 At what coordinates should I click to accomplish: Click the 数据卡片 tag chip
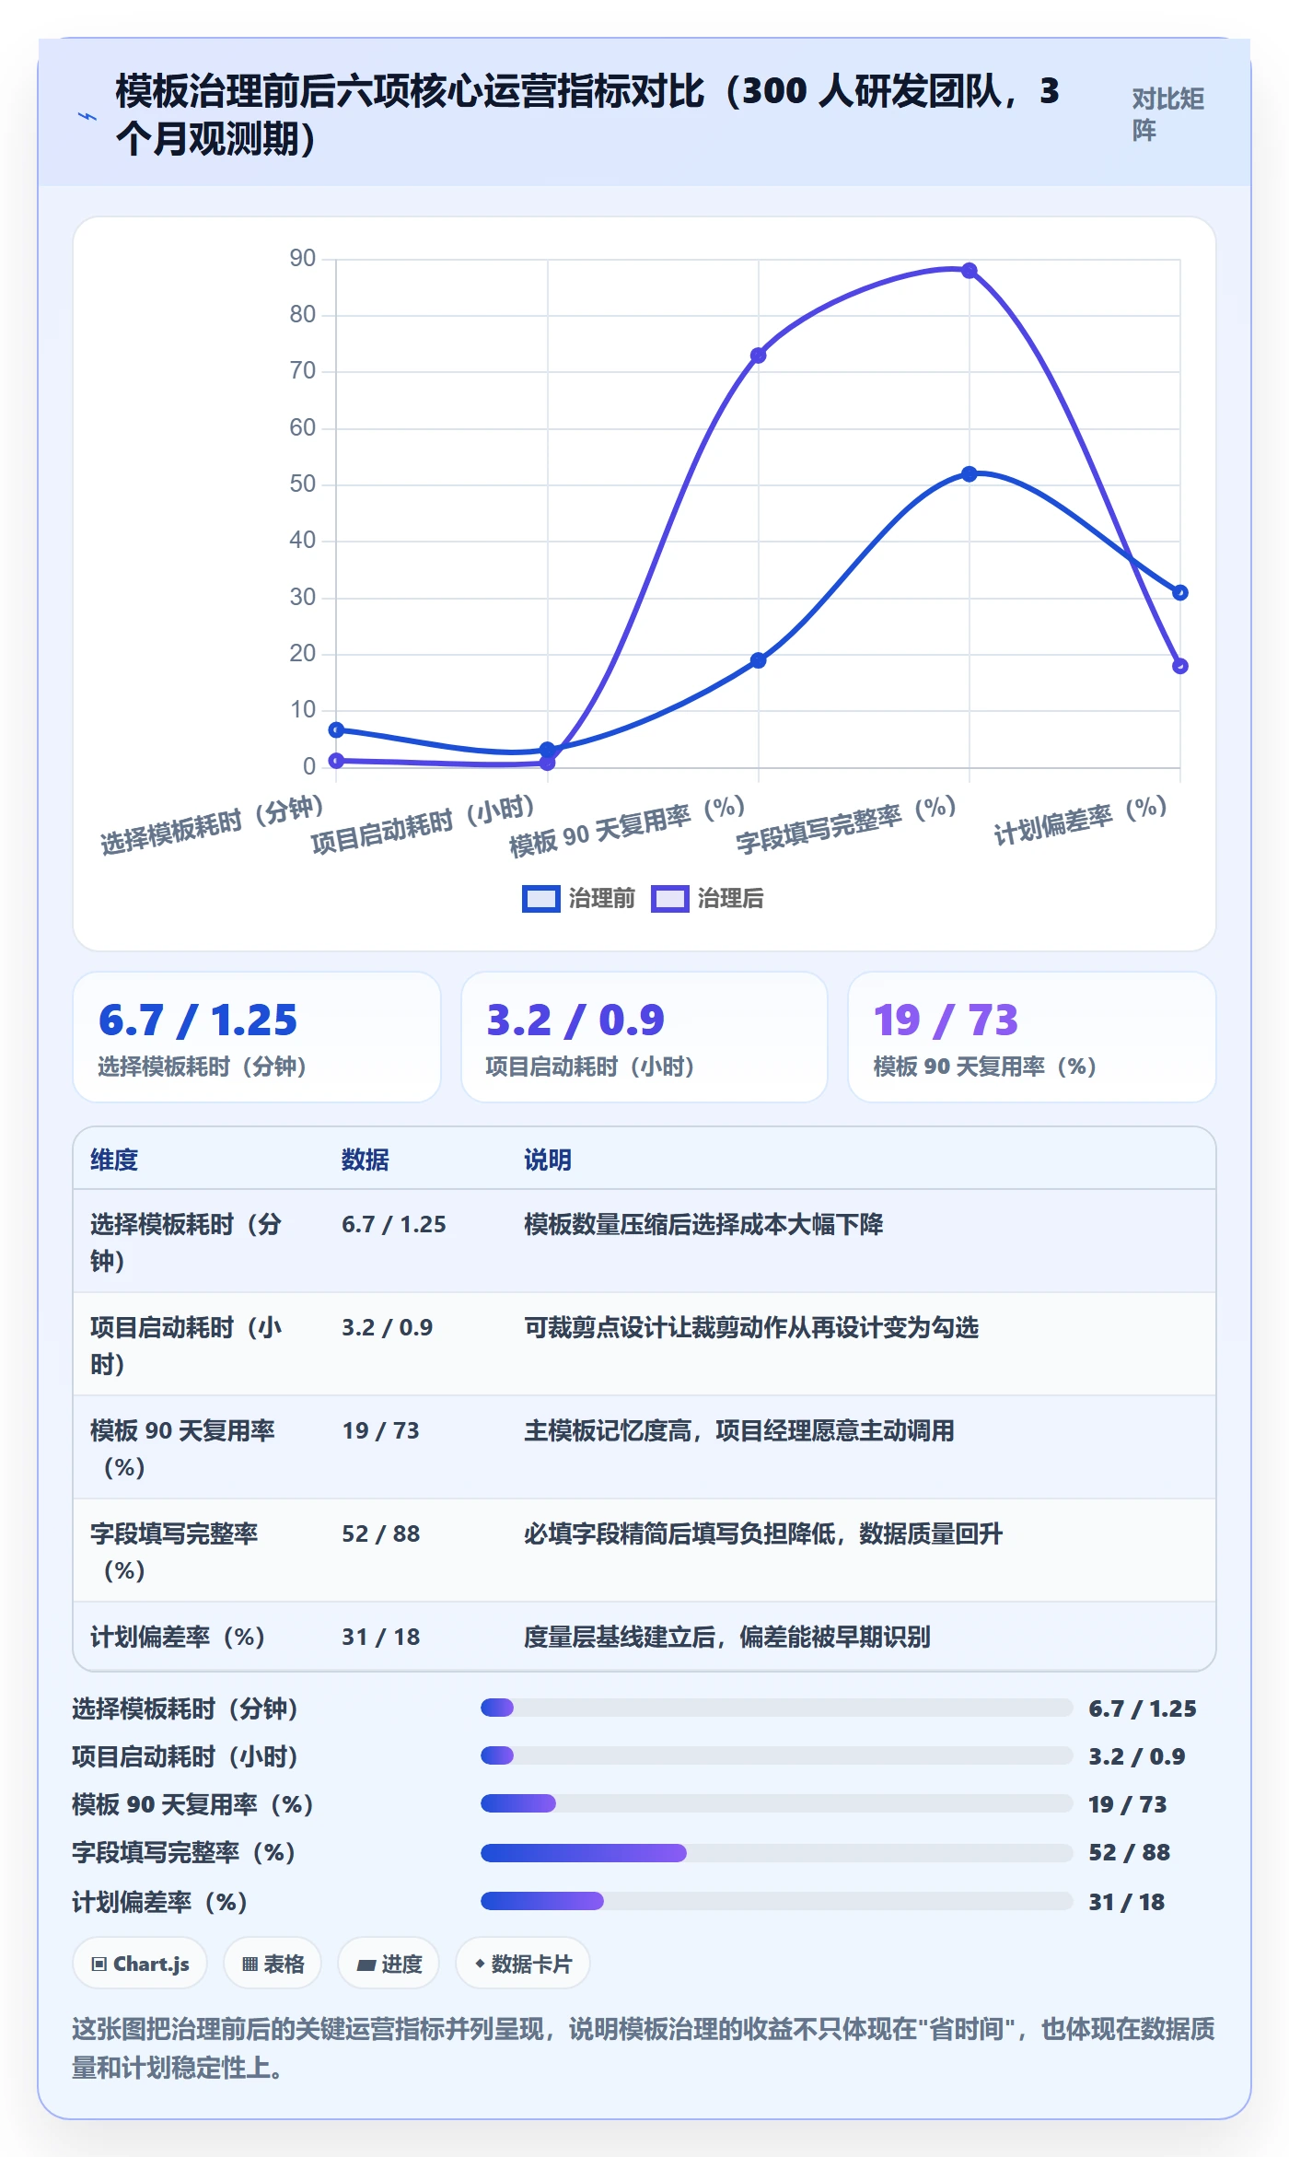click(x=522, y=1964)
